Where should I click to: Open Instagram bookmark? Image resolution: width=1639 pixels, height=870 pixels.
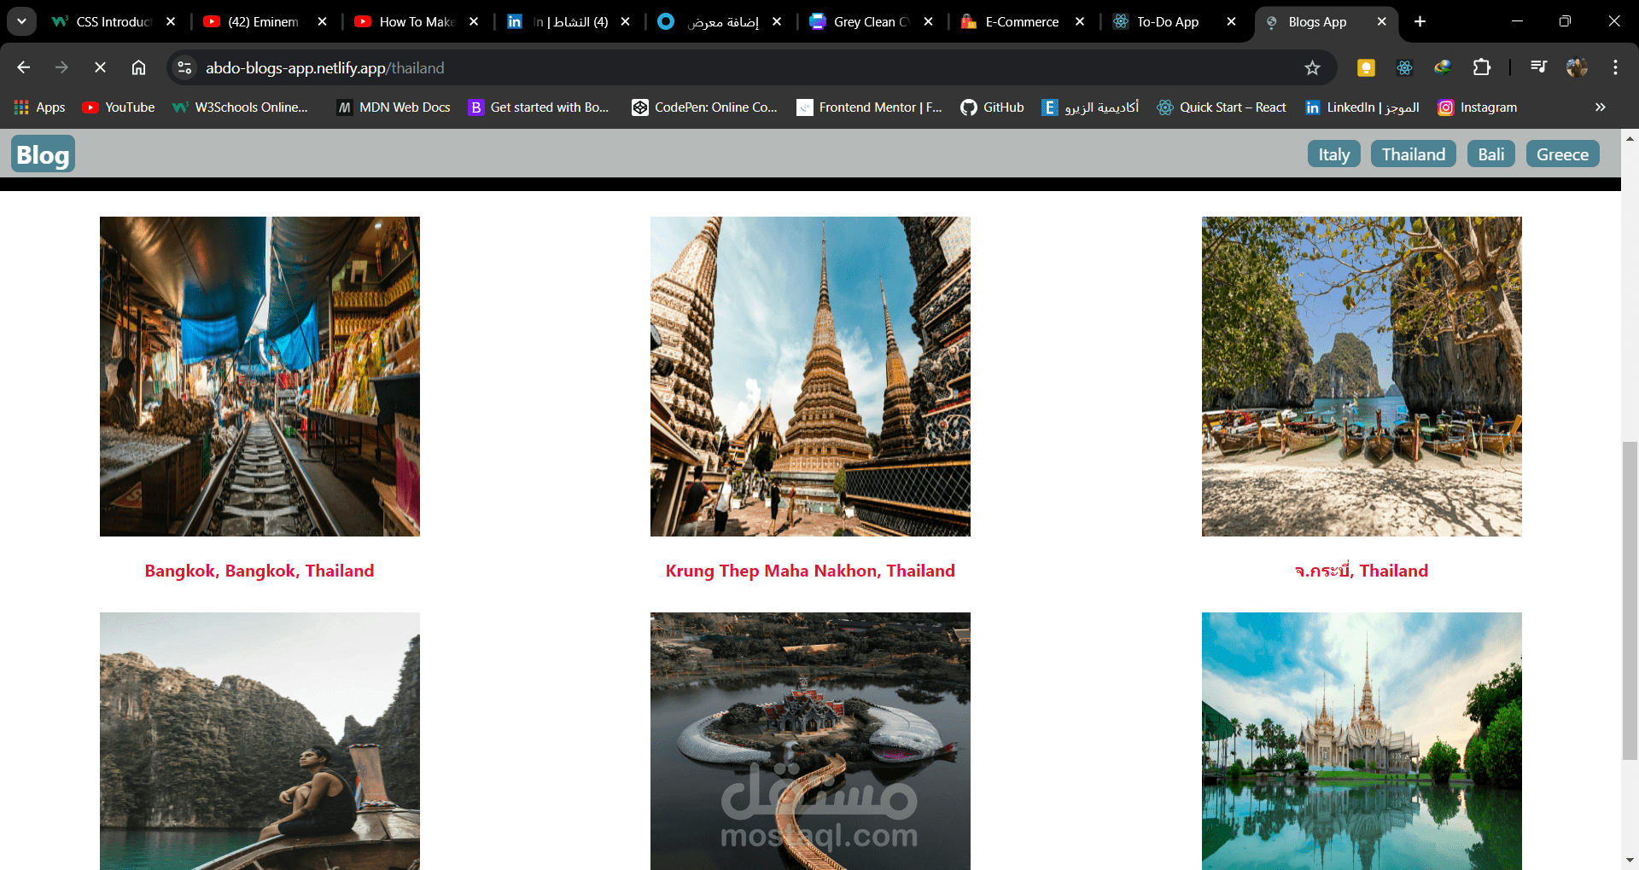1478,107
